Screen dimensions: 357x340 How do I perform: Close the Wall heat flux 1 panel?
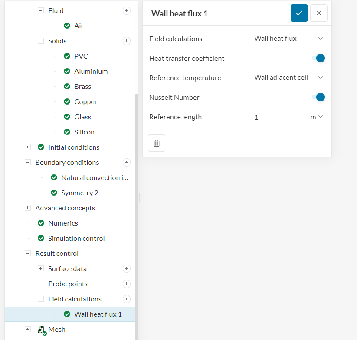(x=319, y=13)
